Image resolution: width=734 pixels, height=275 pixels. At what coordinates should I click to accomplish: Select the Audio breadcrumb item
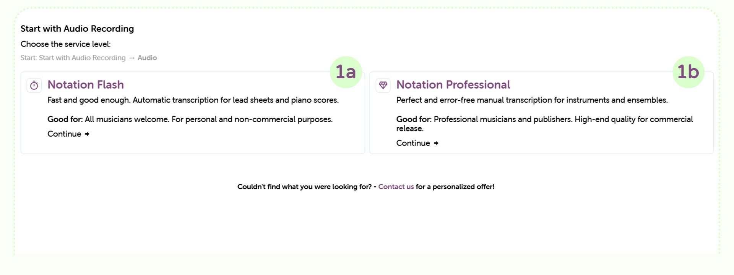147,58
